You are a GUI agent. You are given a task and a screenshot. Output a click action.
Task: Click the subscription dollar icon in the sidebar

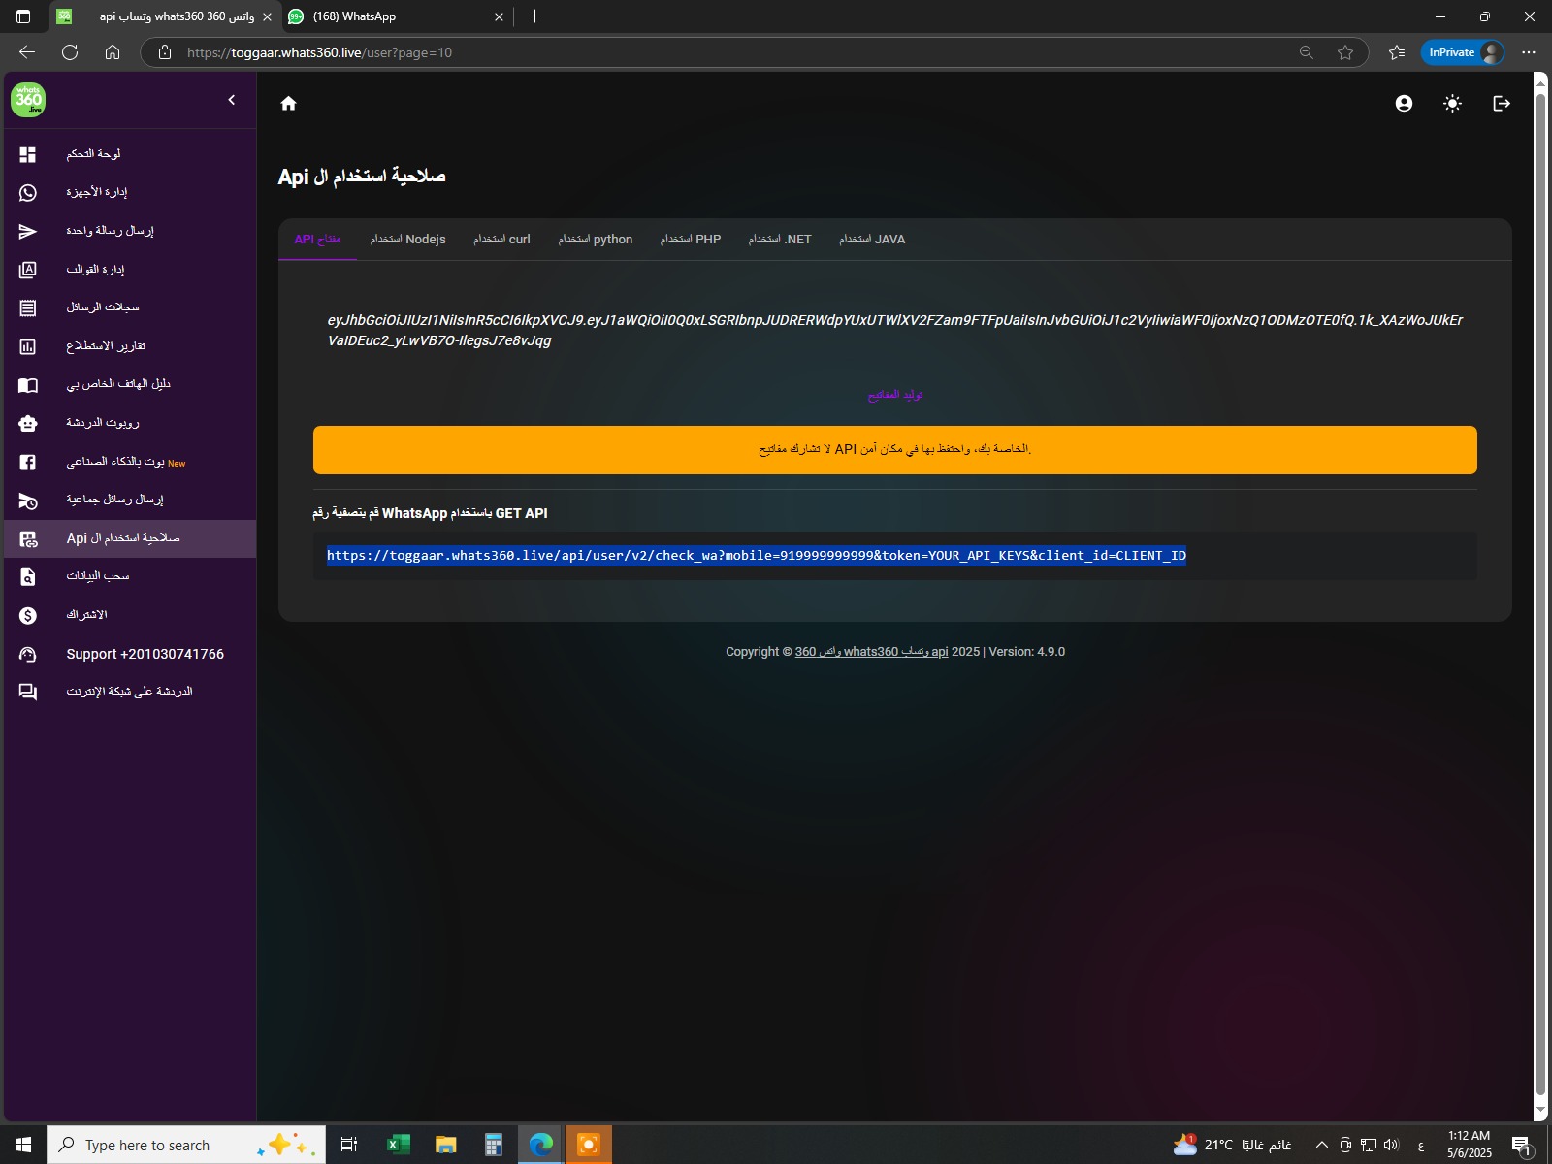tap(28, 615)
